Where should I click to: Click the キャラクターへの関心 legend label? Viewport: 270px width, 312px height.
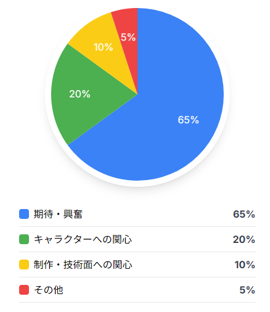pos(83,239)
